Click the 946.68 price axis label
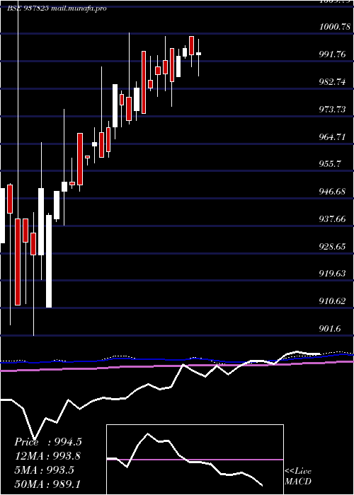 point(332,192)
